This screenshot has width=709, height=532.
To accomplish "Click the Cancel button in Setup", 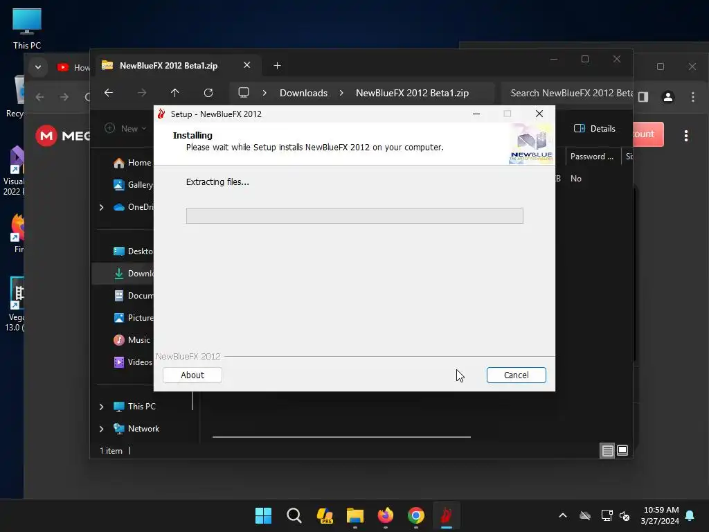I will tap(516, 375).
